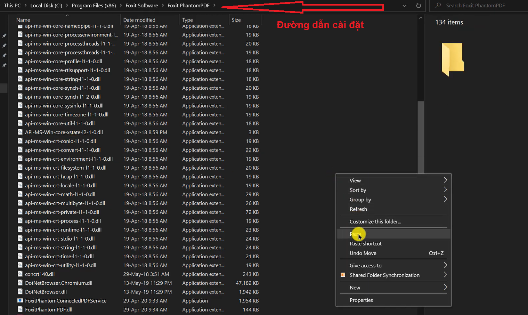
Task: Click the refresh icon in address bar
Action: pos(419,6)
